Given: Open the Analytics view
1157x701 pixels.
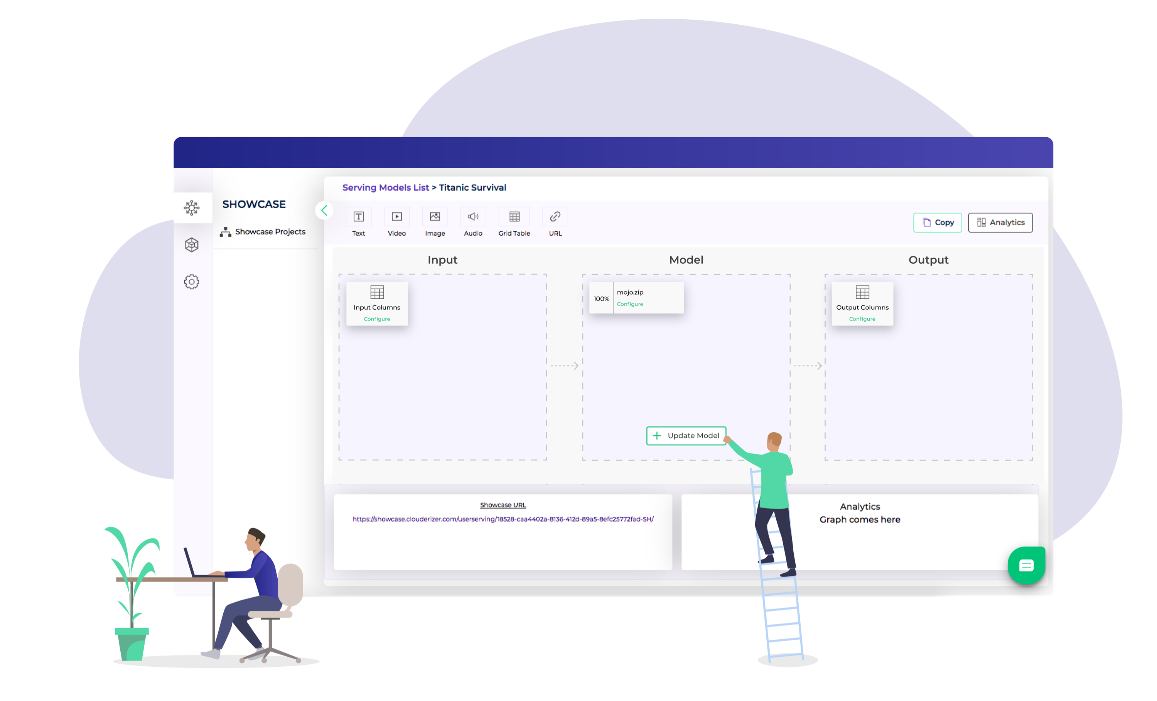Looking at the screenshot, I should pos(1001,222).
